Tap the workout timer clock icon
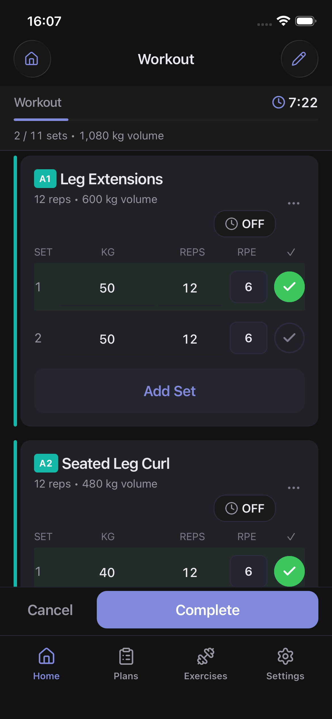Screen dimensions: 332x719 [x=278, y=102]
